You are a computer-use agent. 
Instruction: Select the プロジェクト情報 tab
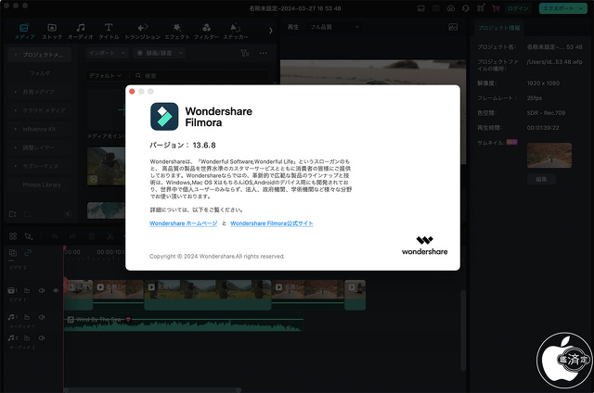coord(498,28)
